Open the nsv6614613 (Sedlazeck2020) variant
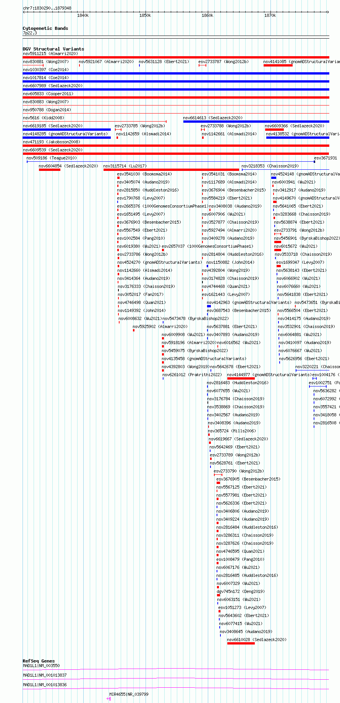Viewport: 340px width, 703px height. 213,118
